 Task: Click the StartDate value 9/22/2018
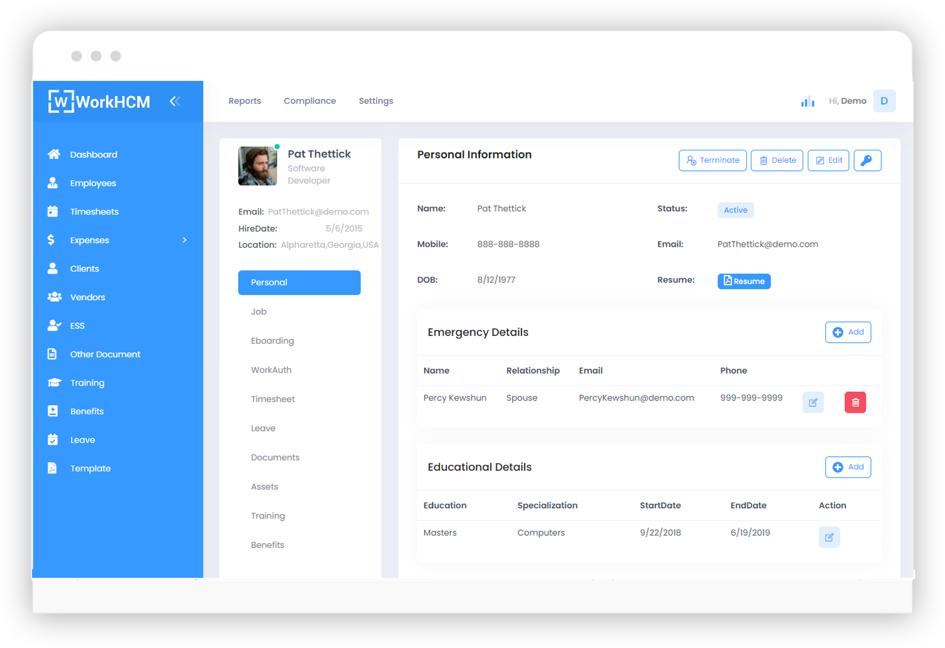coord(660,532)
